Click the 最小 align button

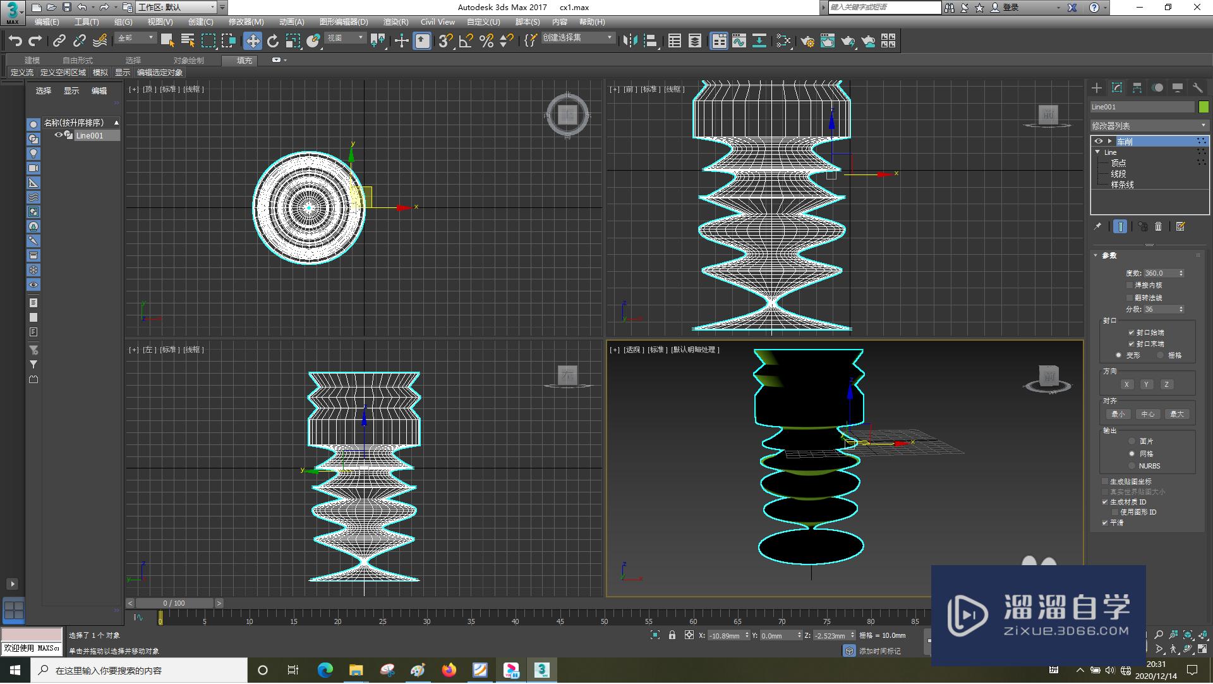1118,414
